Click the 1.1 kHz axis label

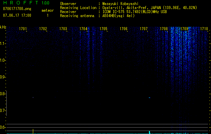pyautogui.click(x=3, y=44)
